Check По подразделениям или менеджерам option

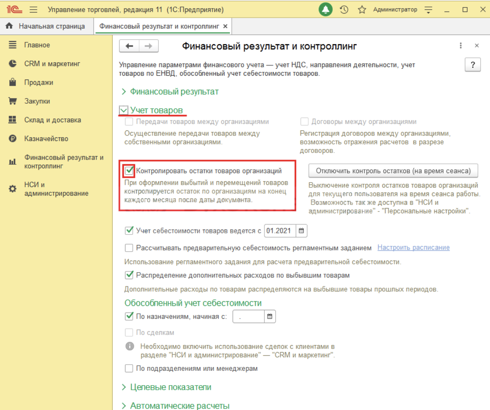click(x=129, y=368)
